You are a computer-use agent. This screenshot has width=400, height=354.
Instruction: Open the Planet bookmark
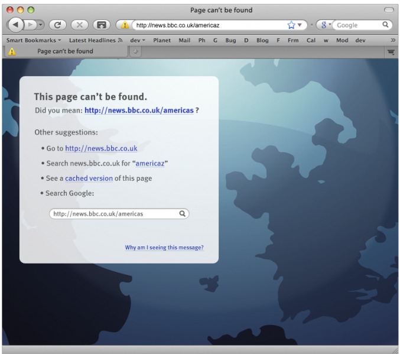162,40
